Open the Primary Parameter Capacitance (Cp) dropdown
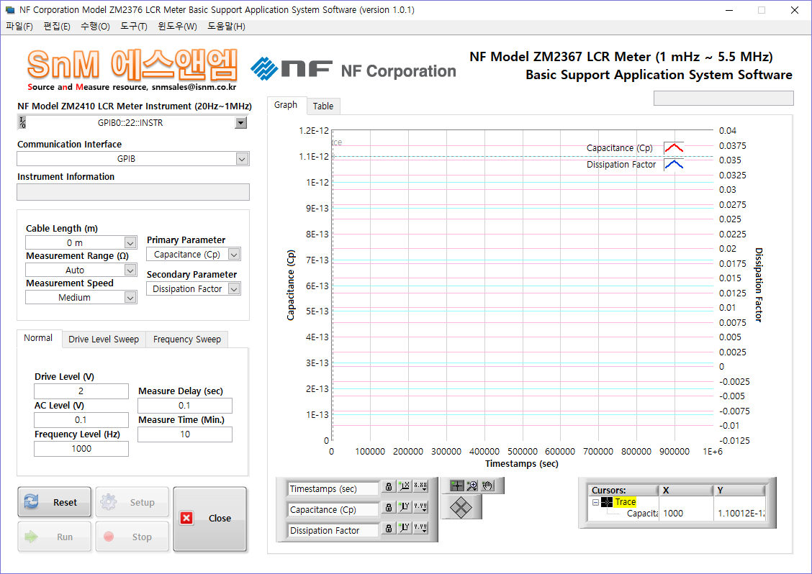The height and width of the screenshot is (574, 812). (194, 255)
